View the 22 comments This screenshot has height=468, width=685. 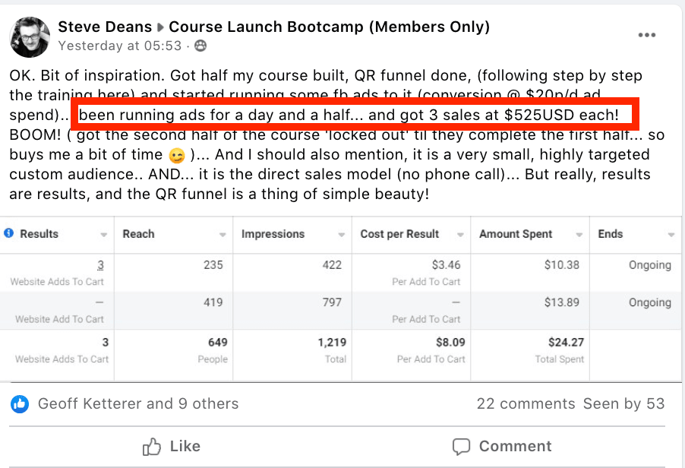tap(526, 403)
